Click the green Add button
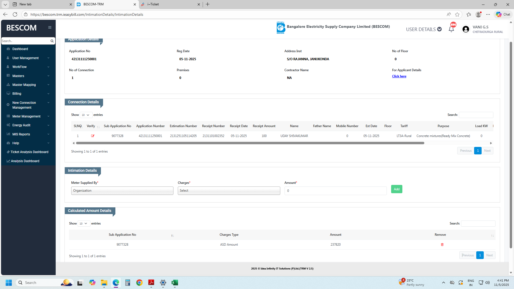This screenshot has height=289, width=514. 396,189
